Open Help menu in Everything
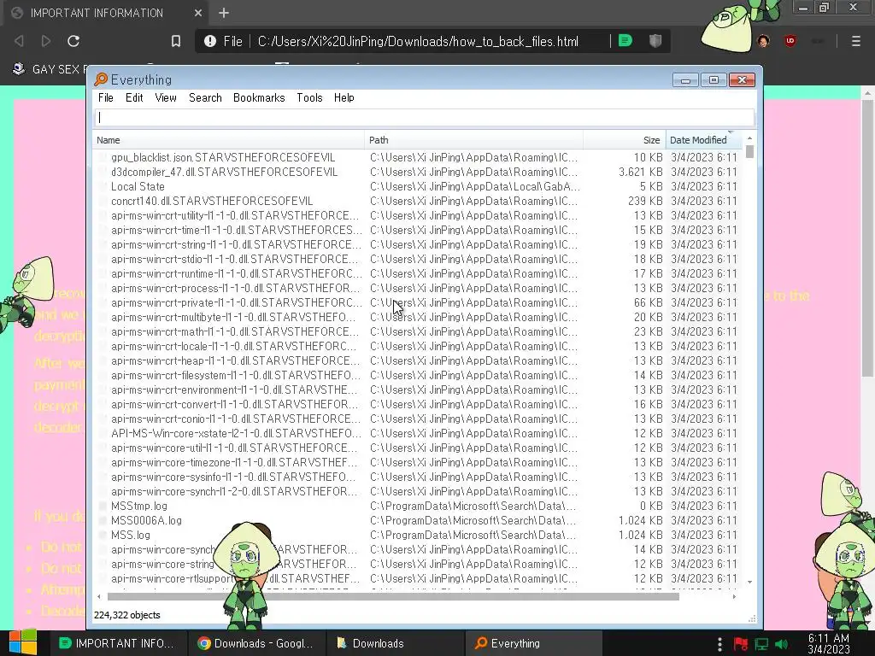875x656 pixels. click(344, 97)
